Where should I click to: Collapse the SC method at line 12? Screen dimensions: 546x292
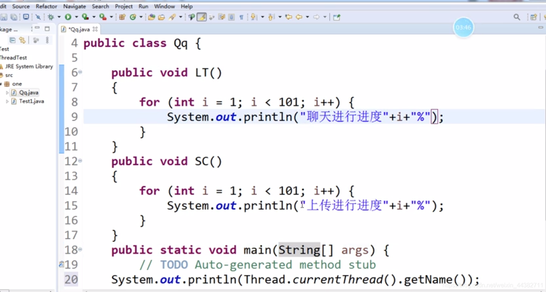coord(80,161)
